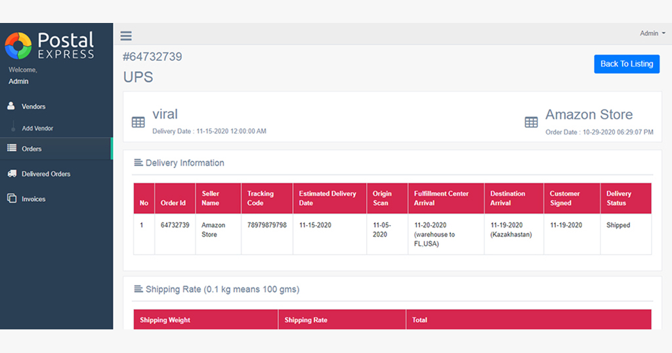The width and height of the screenshot is (672, 353).
Task: Click the Delivered Orders truck icon
Action: tap(12, 173)
